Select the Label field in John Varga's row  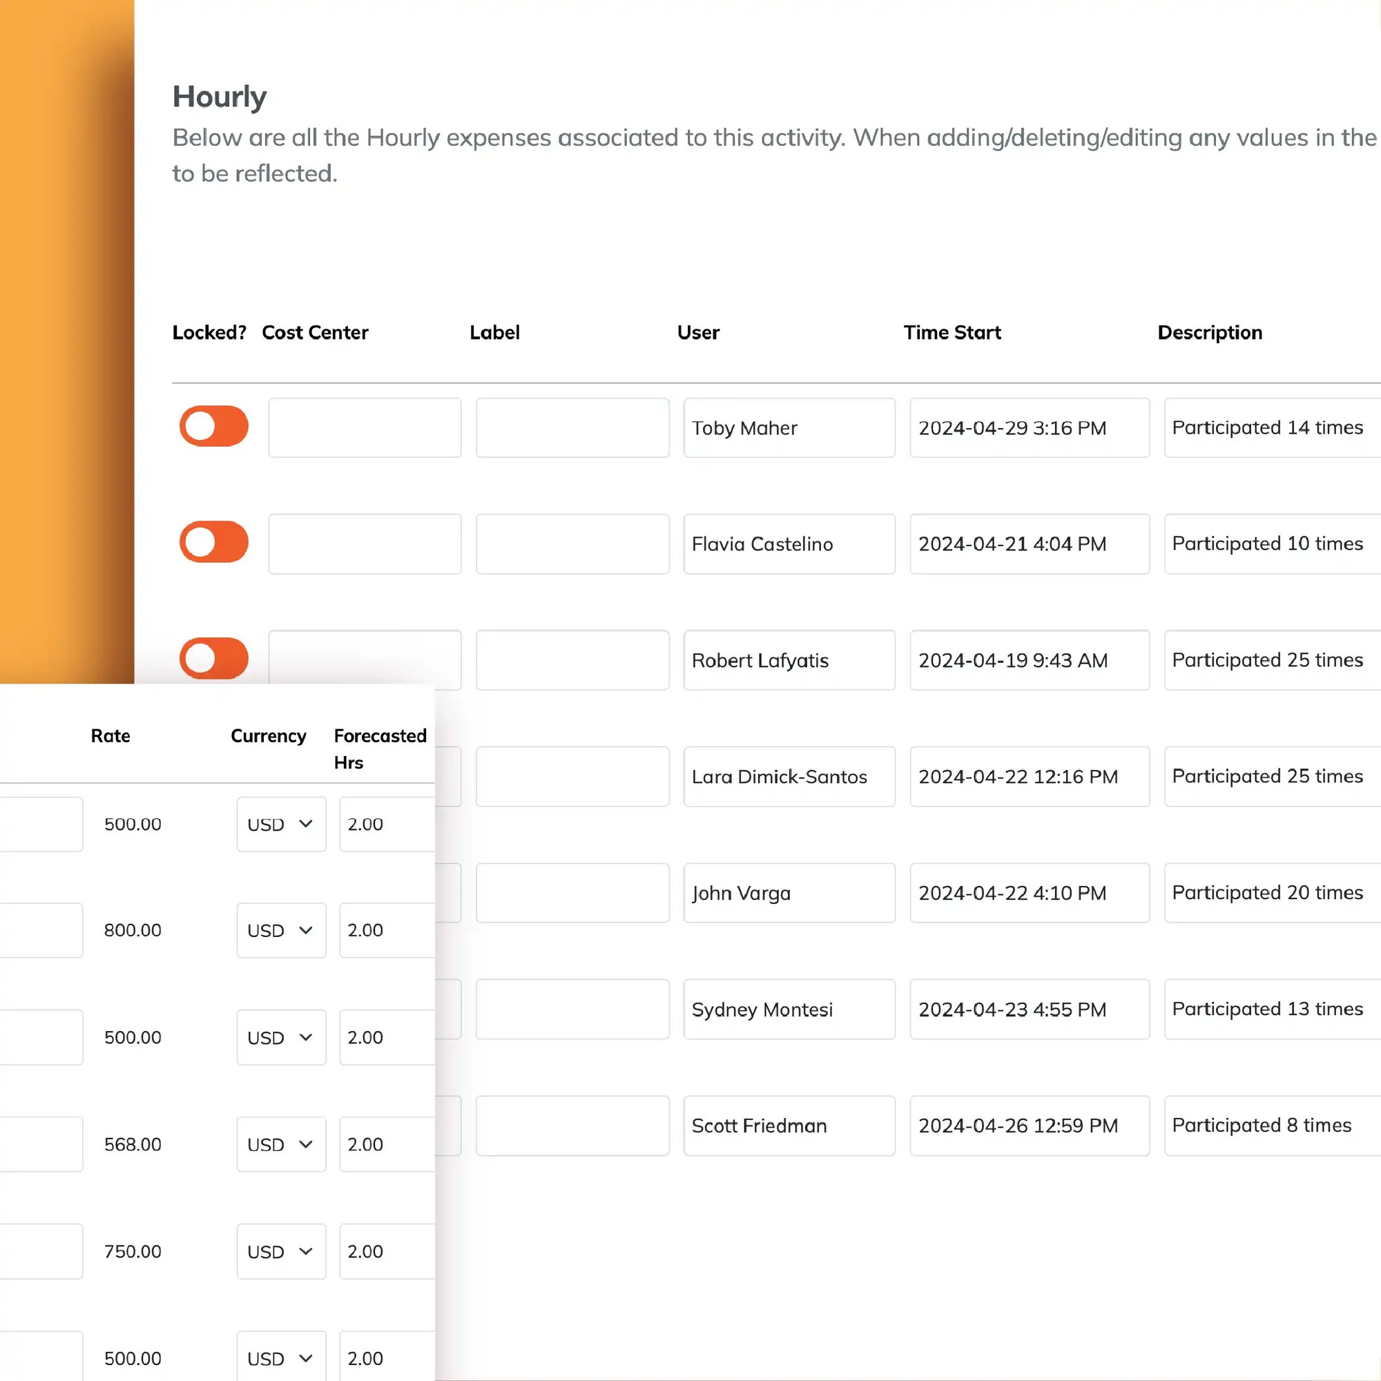point(572,893)
